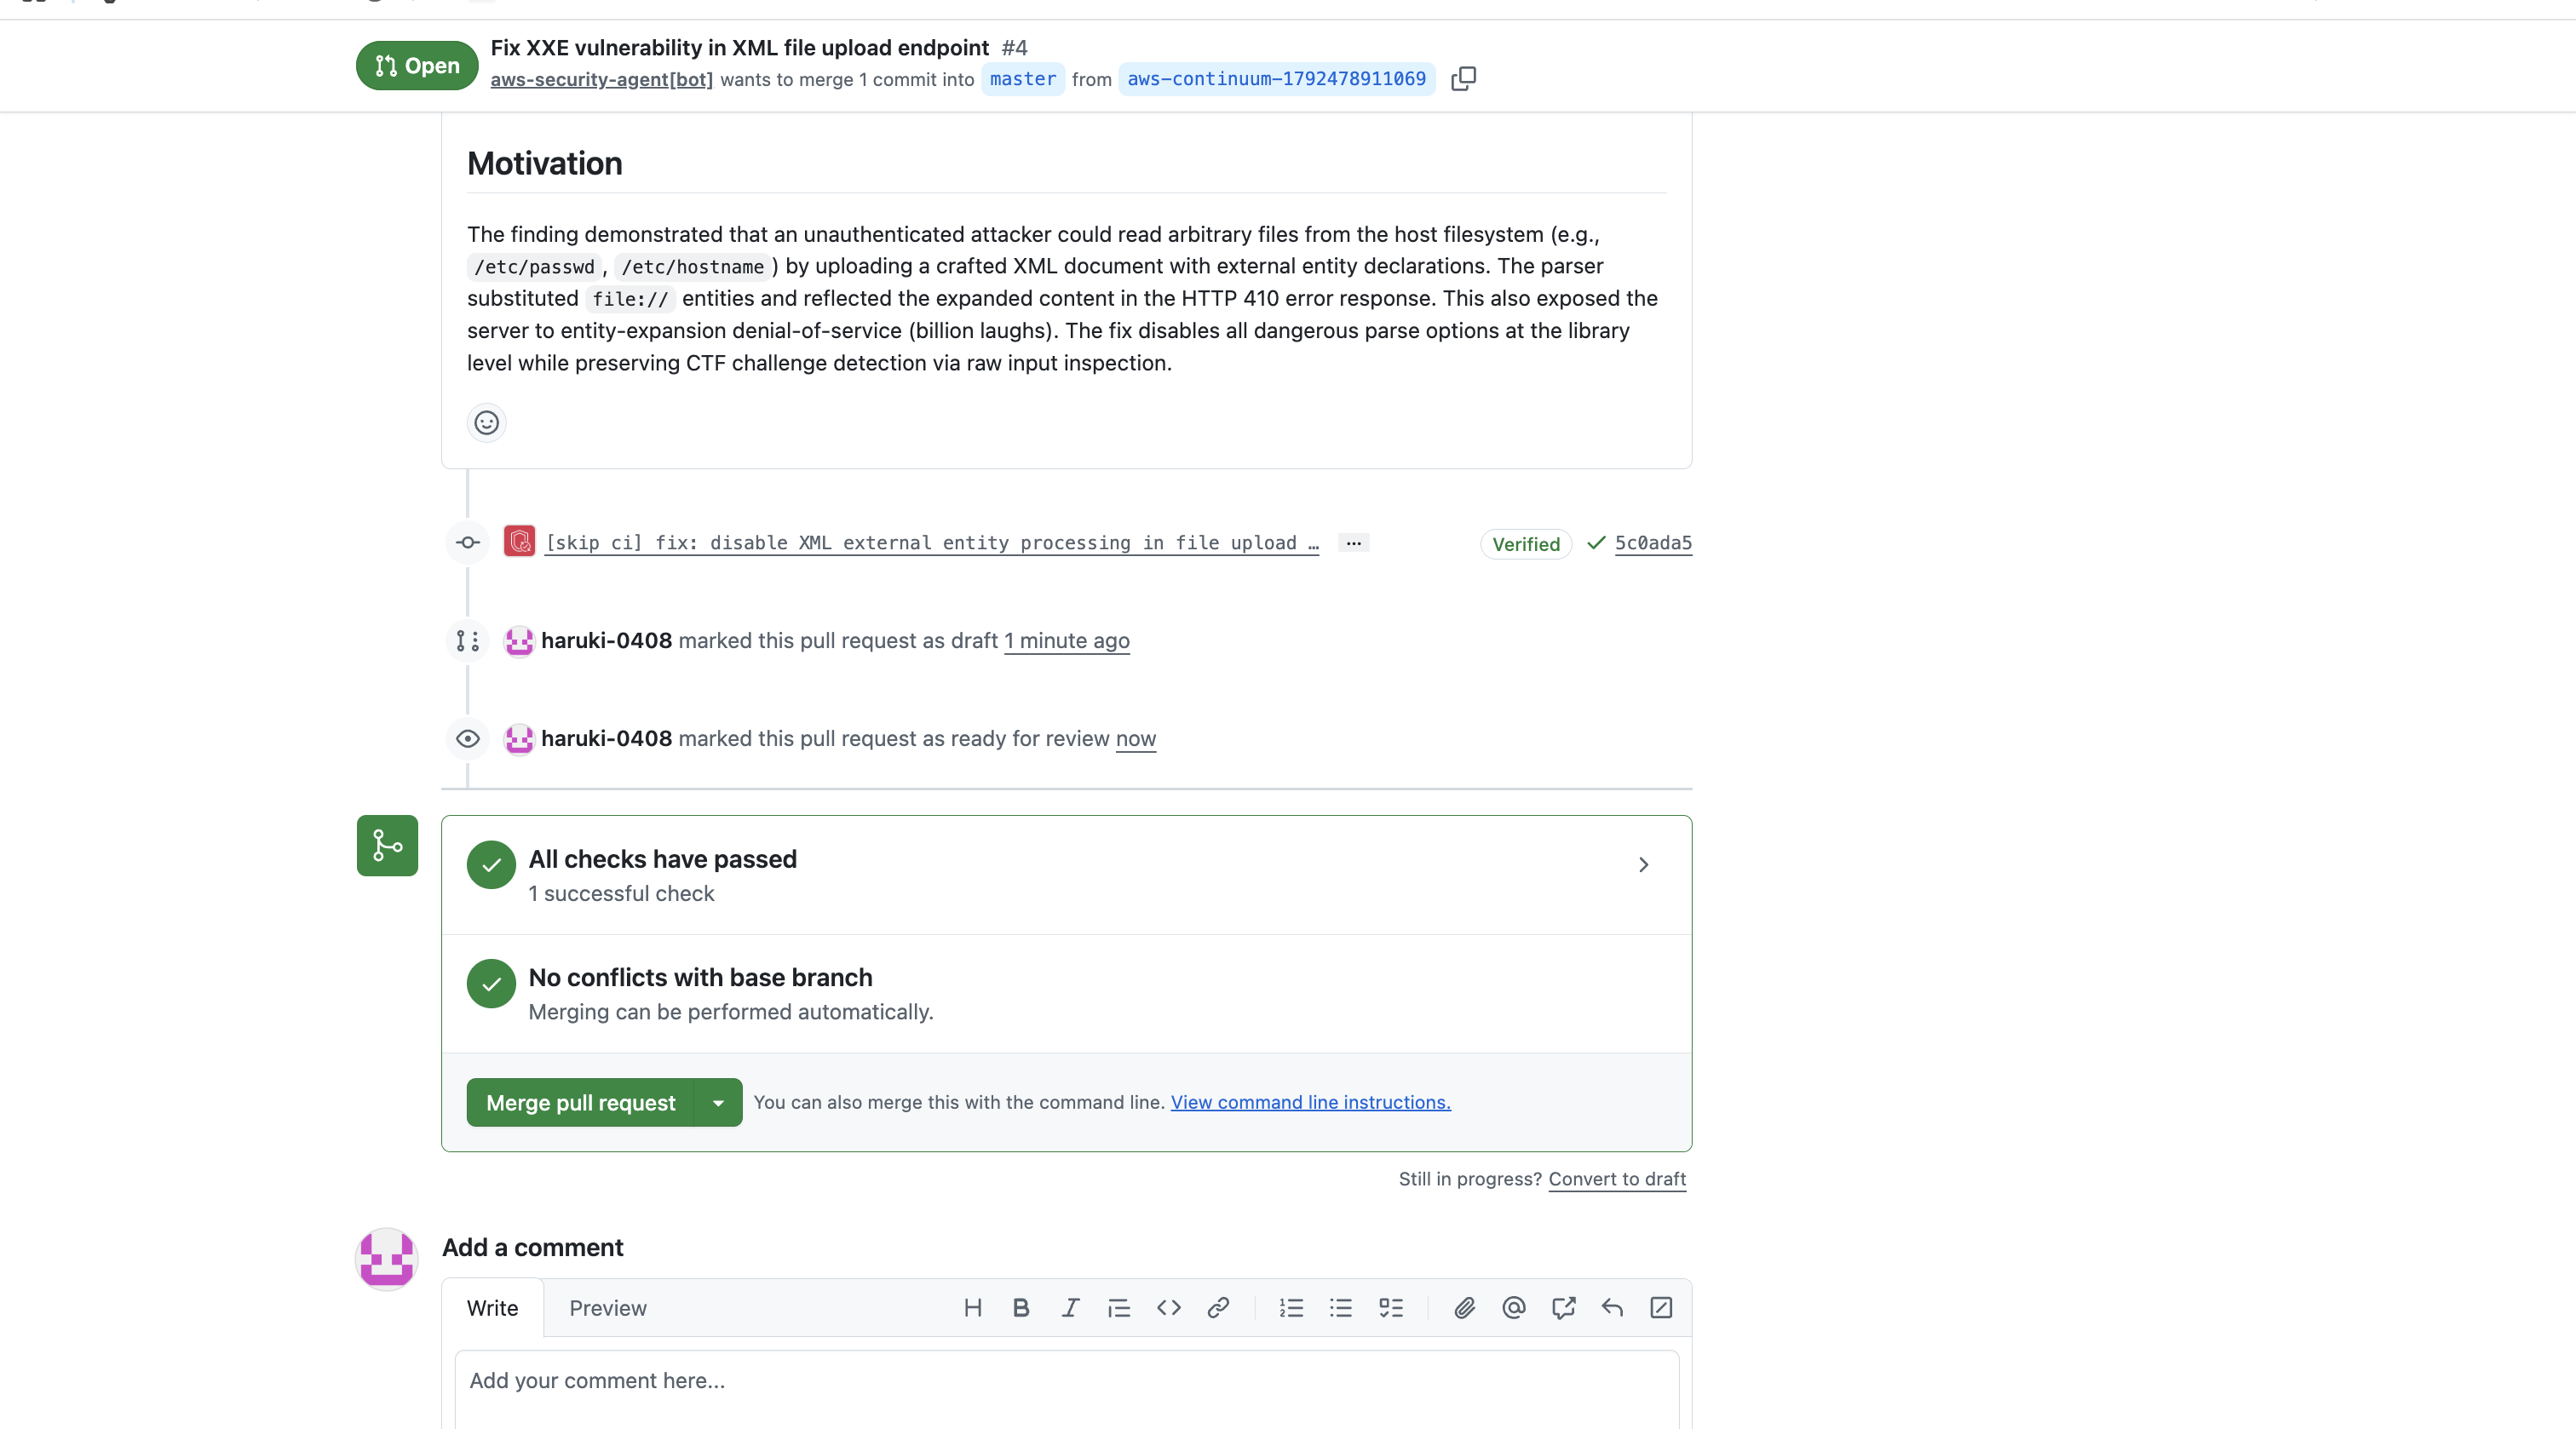Mention a user with @ icon
This screenshot has height=1429, width=2576.
click(x=1514, y=1308)
